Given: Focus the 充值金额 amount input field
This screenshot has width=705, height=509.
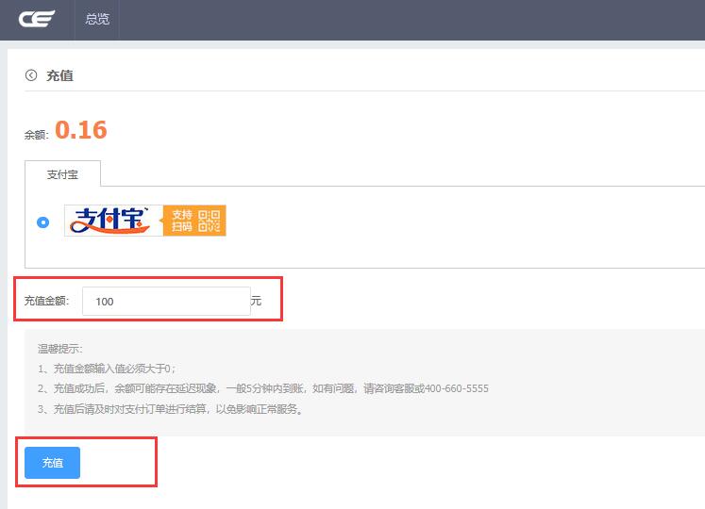Looking at the screenshot, I should (166, 302).
